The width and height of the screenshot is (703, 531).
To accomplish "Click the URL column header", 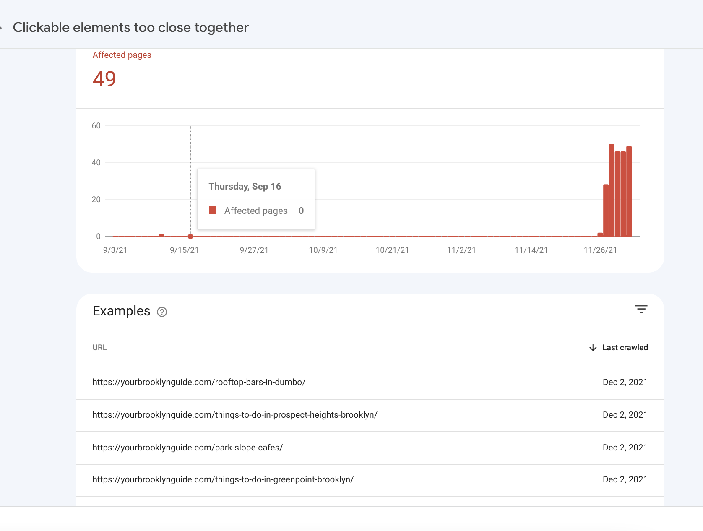I will [100, 347].
